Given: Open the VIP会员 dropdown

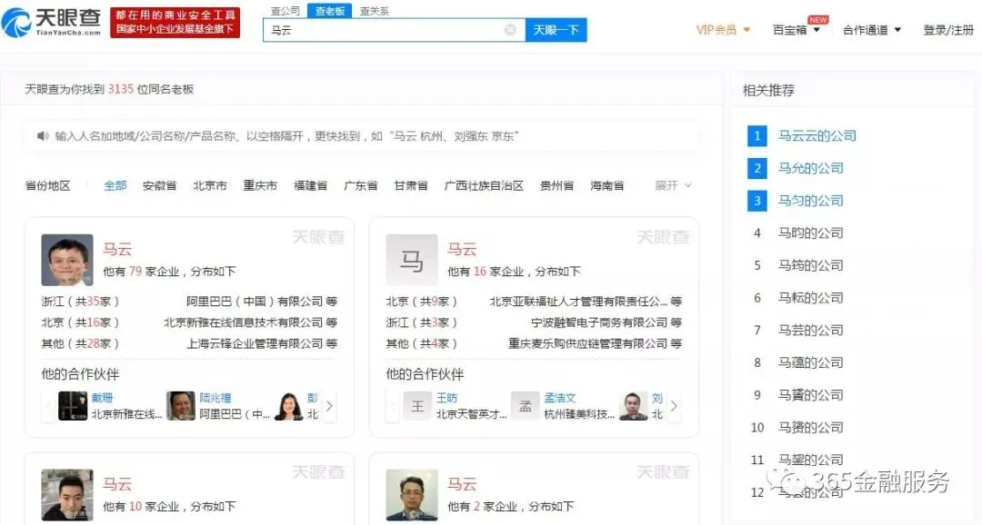Looking at the screenshot, I should (723, 29).
